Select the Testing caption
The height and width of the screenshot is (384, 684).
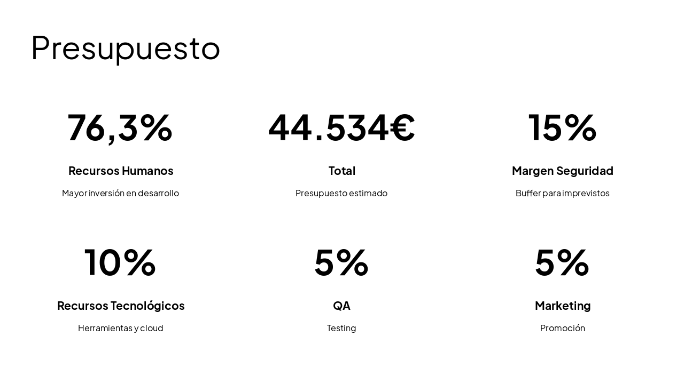(x=341, y=328)
